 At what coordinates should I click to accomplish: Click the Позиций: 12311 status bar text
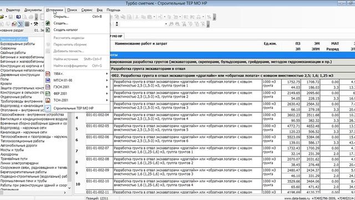pyautogui.click(x=97, y=198)
